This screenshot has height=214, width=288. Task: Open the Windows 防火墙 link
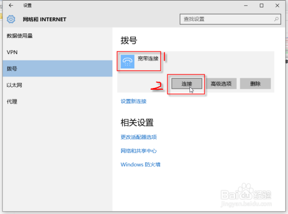[141, 165]
